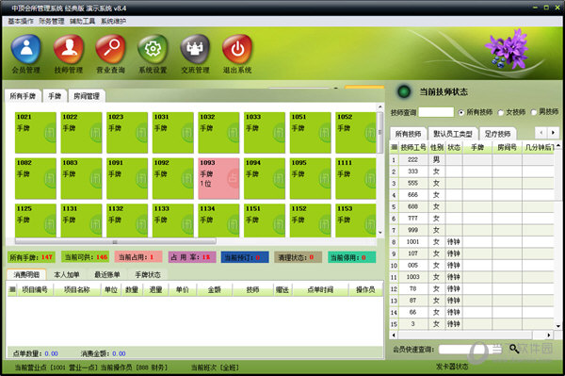
Task: Switch to 本人加单 tab
Action: click(67, 275)
